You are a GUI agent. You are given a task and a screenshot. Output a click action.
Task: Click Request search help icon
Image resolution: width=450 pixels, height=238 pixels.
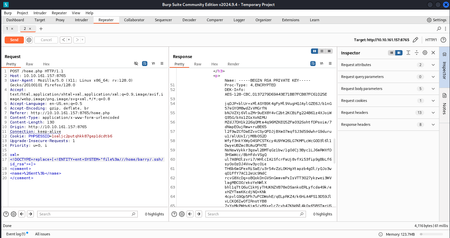(x=6, y=214)
